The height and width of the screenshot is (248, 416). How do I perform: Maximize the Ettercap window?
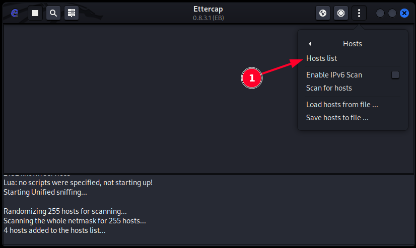point(392,13)
